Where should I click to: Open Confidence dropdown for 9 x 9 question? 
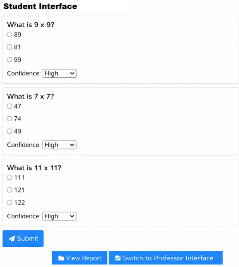click(x=60, y=73)
